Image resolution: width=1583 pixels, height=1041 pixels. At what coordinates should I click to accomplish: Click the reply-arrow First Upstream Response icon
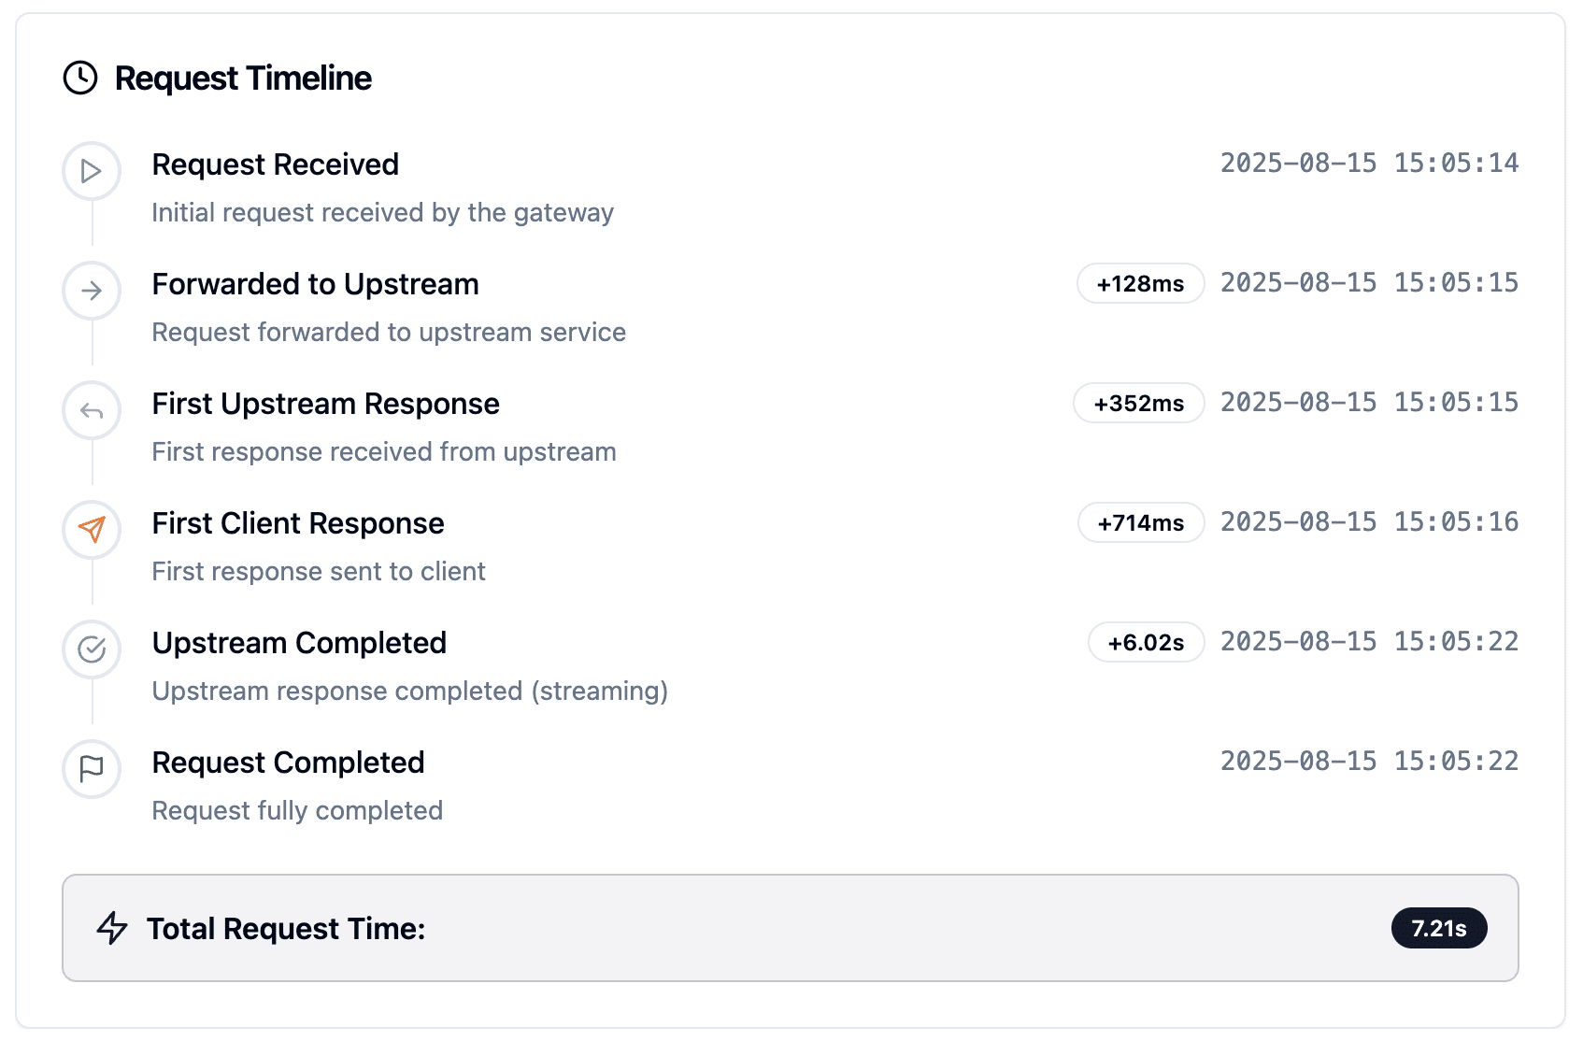coord(92,410)
